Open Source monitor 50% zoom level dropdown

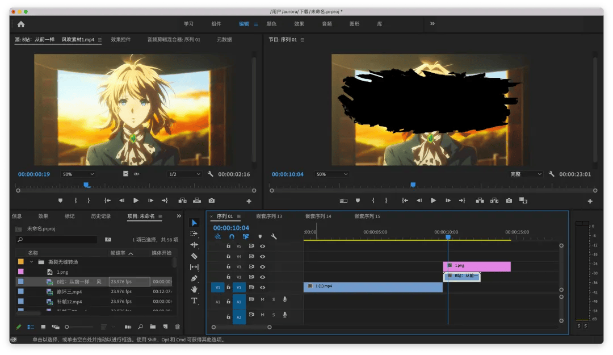[x=78, y=174]
